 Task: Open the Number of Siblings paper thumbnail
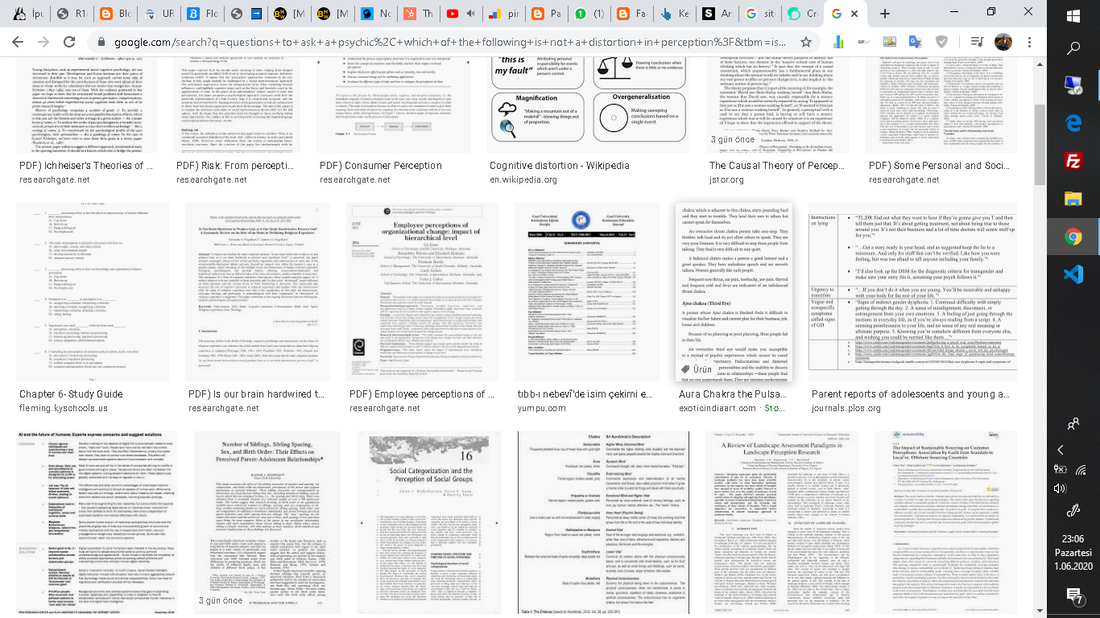coord(268,524)
